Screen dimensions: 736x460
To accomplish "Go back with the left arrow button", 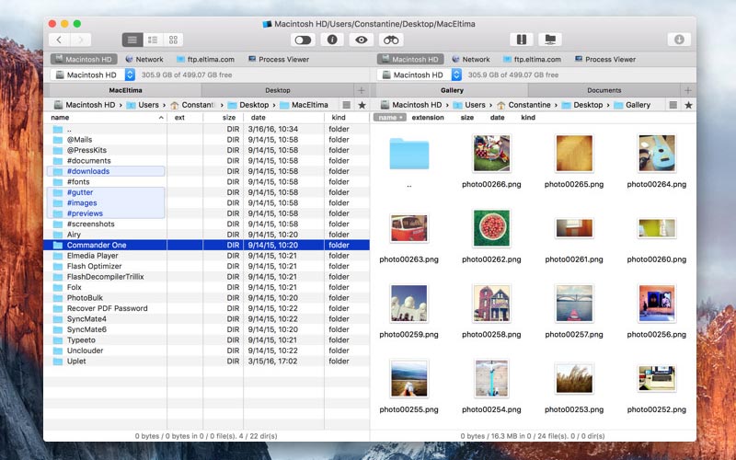I will tap(59, 40).
